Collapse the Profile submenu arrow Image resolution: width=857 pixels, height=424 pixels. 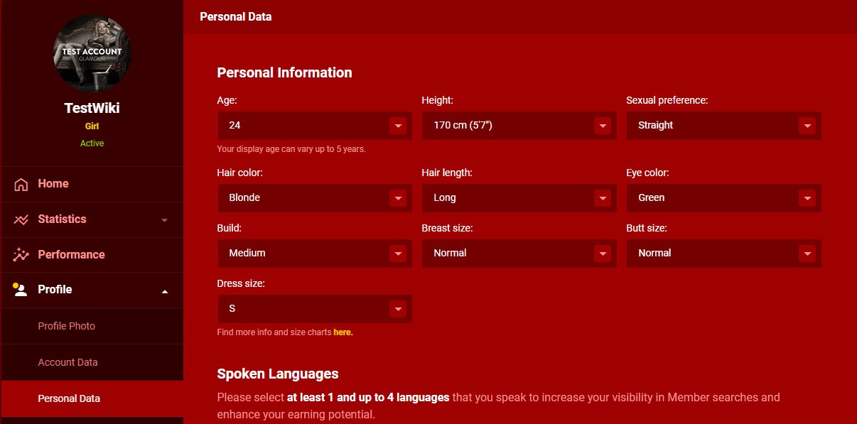165,290
